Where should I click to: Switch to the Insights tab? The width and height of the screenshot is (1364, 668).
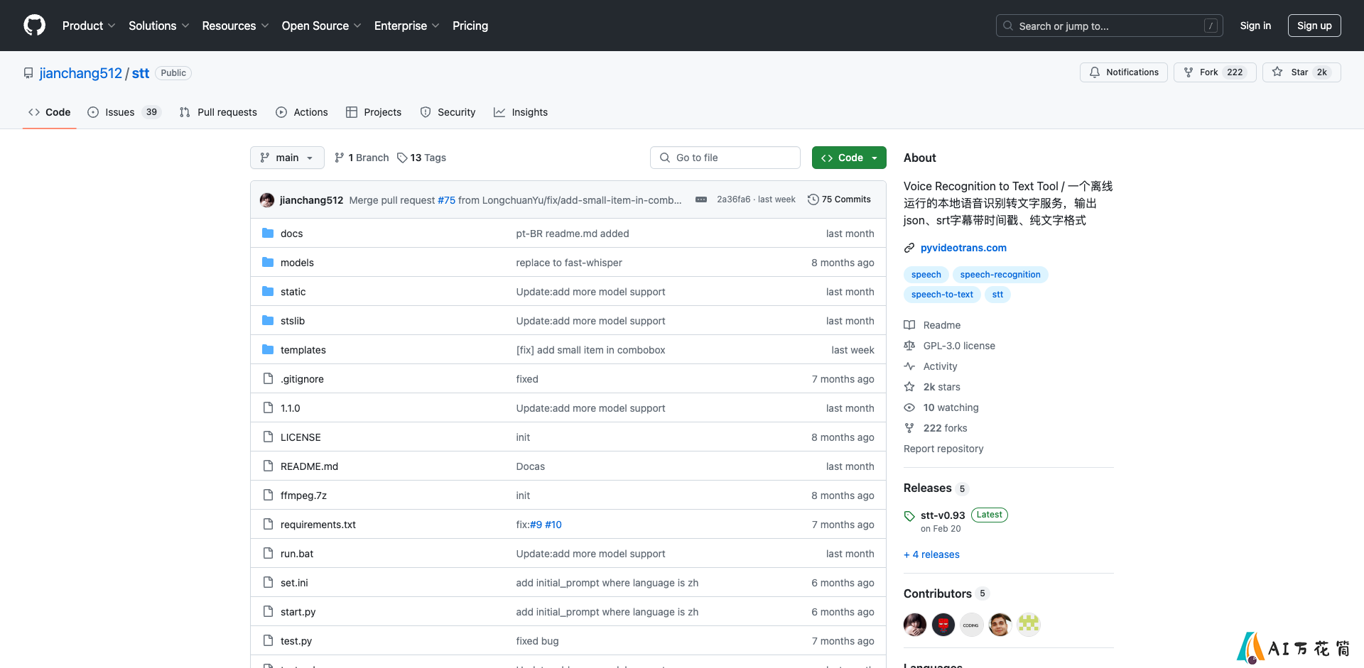pyautogui.click(x=521, y=112)
